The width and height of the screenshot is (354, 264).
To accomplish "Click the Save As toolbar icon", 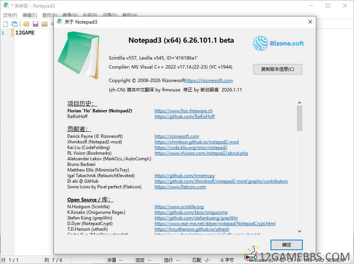I will 45,24.
